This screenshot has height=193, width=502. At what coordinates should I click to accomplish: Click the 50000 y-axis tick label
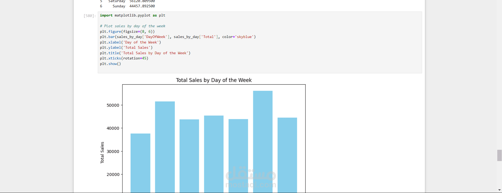click(x=113, y=105)
